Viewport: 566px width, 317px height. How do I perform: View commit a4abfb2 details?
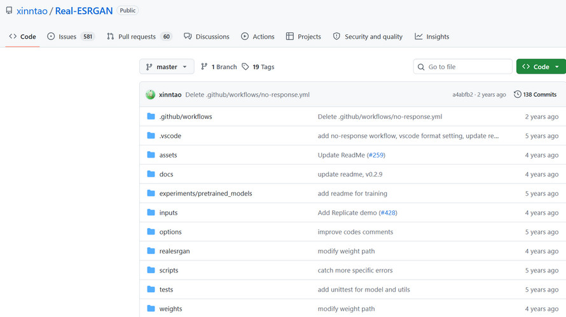462,95
